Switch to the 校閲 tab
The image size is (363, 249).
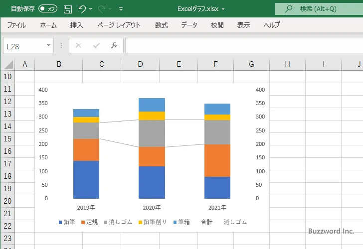[x=217, y=25]
